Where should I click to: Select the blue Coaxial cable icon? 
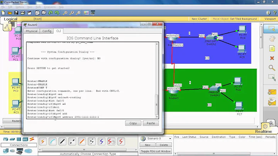102,141
